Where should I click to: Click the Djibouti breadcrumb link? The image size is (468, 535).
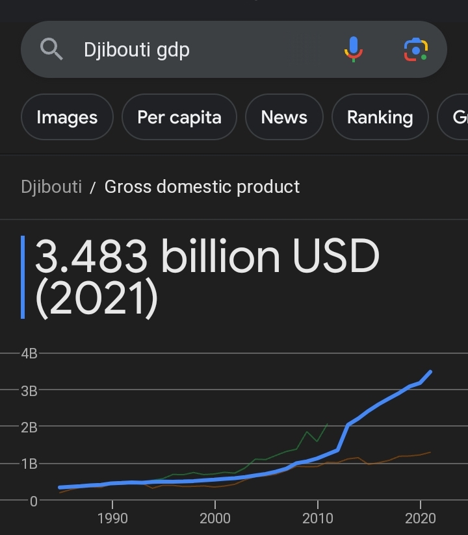click(x=51, y=186)
